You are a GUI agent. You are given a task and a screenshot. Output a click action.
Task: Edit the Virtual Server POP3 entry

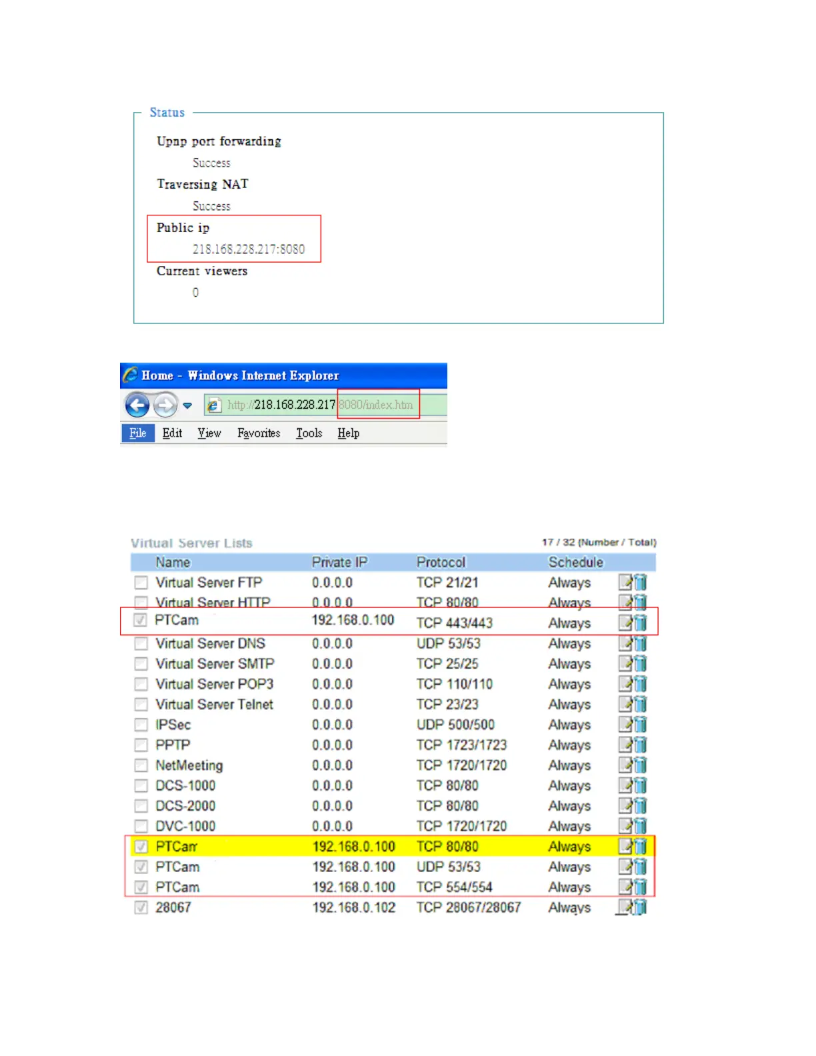tap(625, 684)
